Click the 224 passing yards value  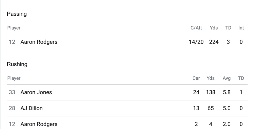pyautogui.click(x=214, y=42)
